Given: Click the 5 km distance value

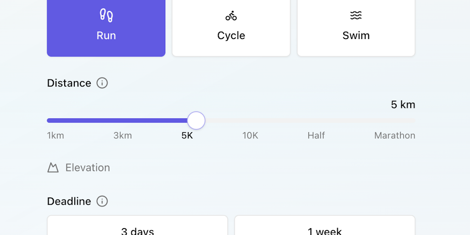Looking at the screenshot, I should [x=403, y=105].
